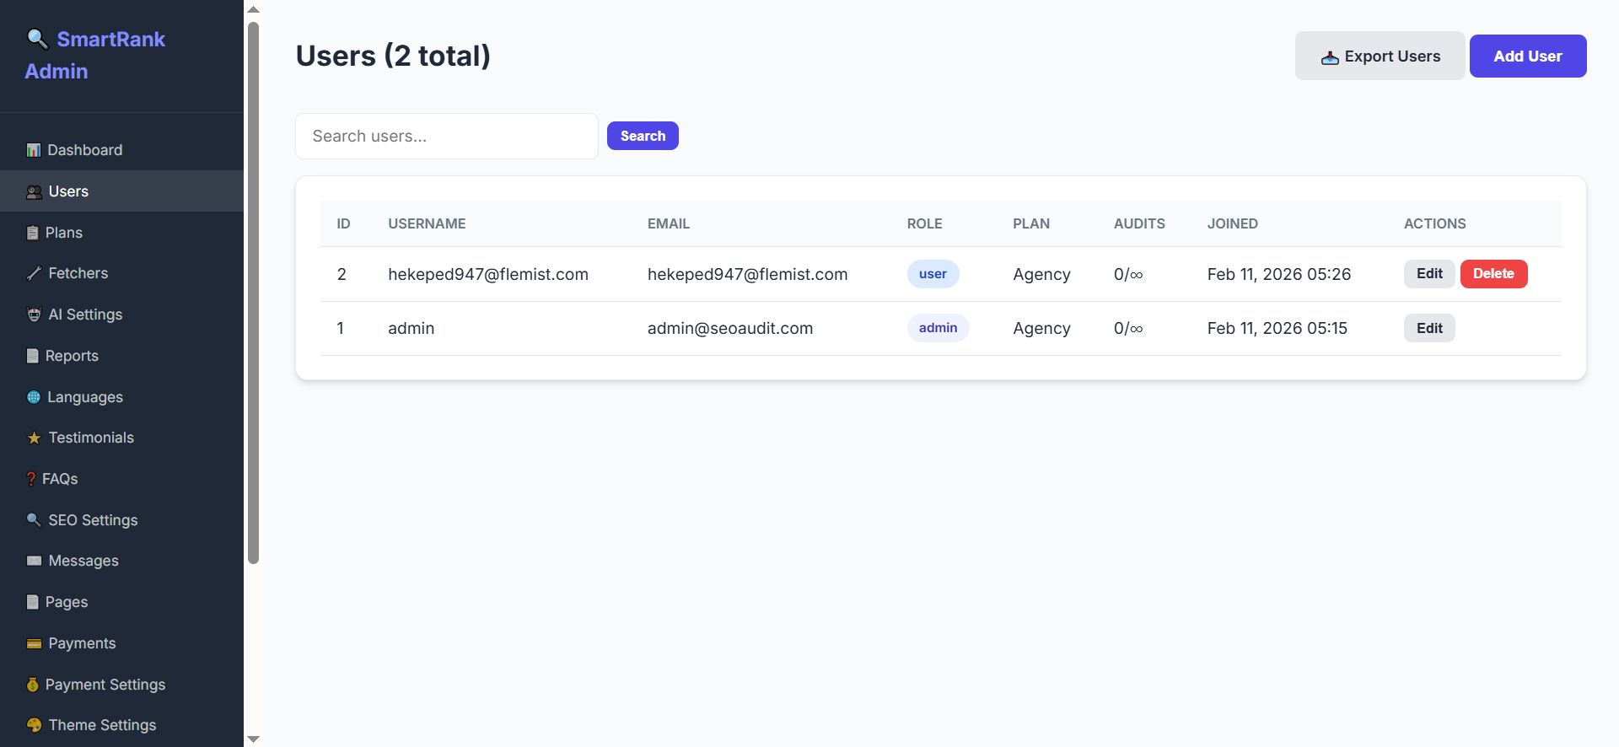Click the Theme Settings palette icon
This screenshot has width=1619, height=747.
[34, 725]
